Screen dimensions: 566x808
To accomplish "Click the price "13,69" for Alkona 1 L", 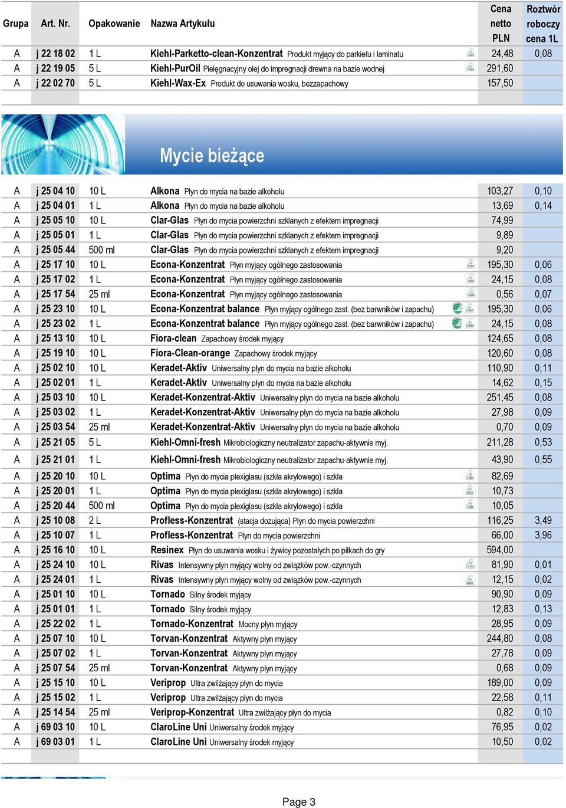I will (x=502, y=205).
